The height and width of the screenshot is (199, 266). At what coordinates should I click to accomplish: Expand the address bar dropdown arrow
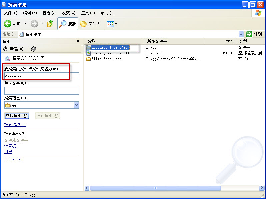coord(241,34)
